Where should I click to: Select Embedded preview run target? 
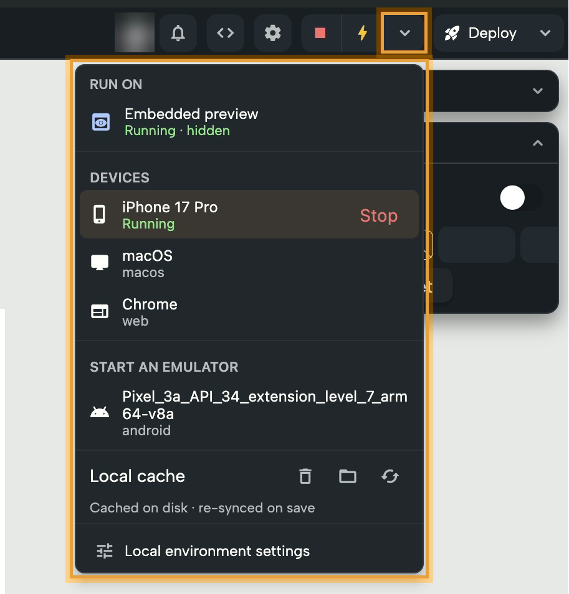(x=249, y=122)
